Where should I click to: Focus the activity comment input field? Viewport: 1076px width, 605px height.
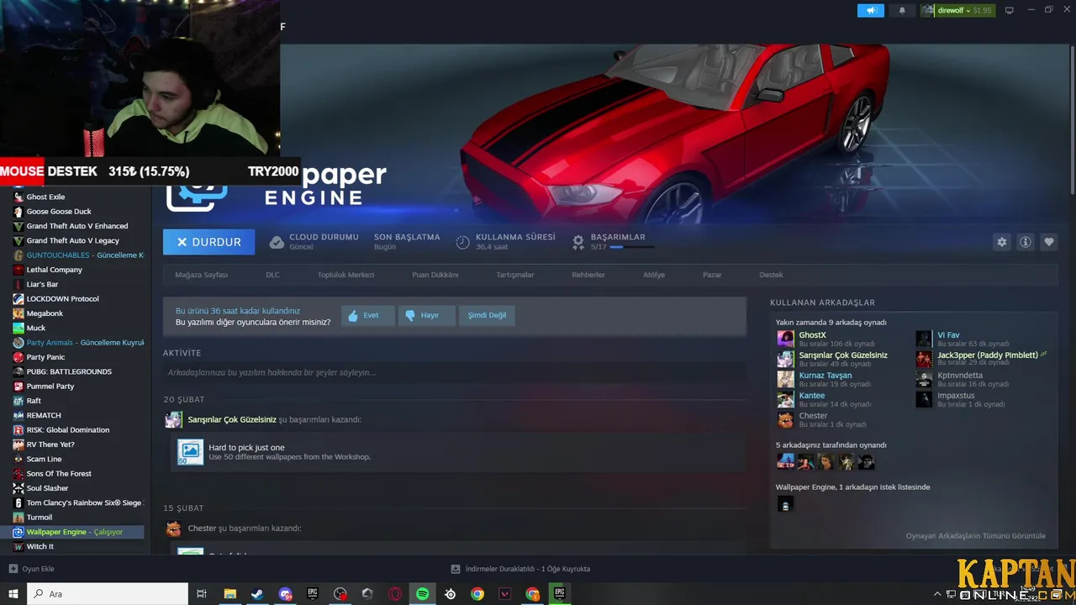click(x=455, y=372)
